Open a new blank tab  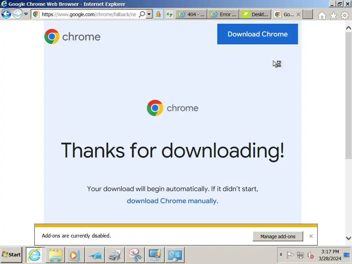click(308, 14)
